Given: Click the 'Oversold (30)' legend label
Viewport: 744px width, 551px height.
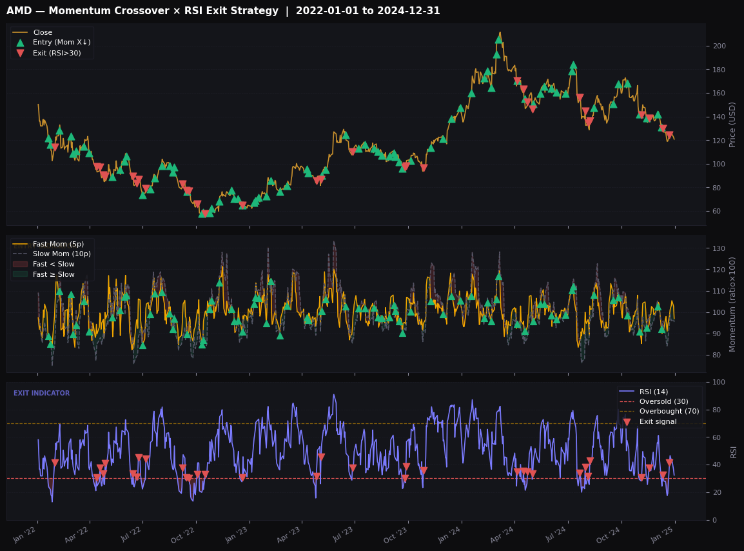Looking at the screenshot, I should pyautogui.click(x=664, y=401).
